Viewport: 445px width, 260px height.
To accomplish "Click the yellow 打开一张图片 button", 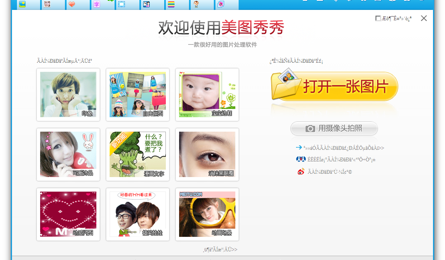I will point(334,85).
